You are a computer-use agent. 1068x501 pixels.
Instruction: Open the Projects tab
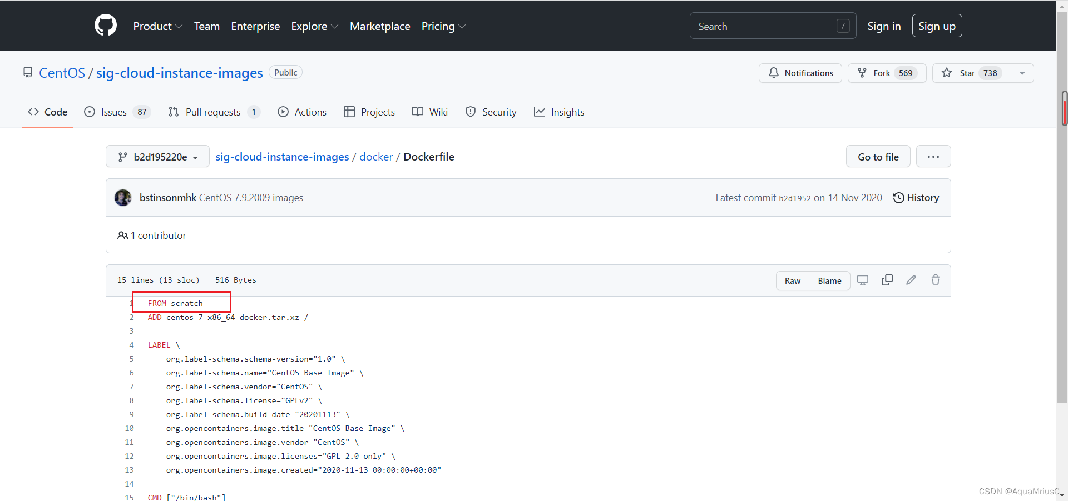[x=369, y=112]
